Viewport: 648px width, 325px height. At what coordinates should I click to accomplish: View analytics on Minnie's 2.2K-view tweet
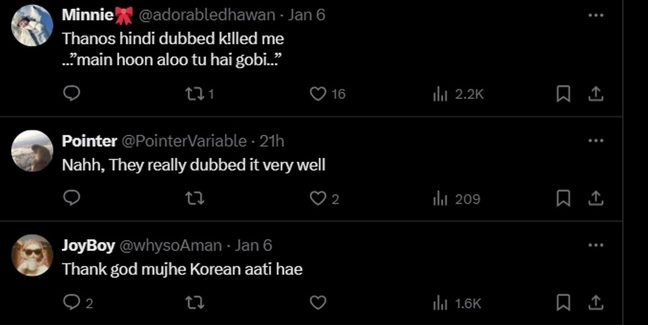pos(441,95)
